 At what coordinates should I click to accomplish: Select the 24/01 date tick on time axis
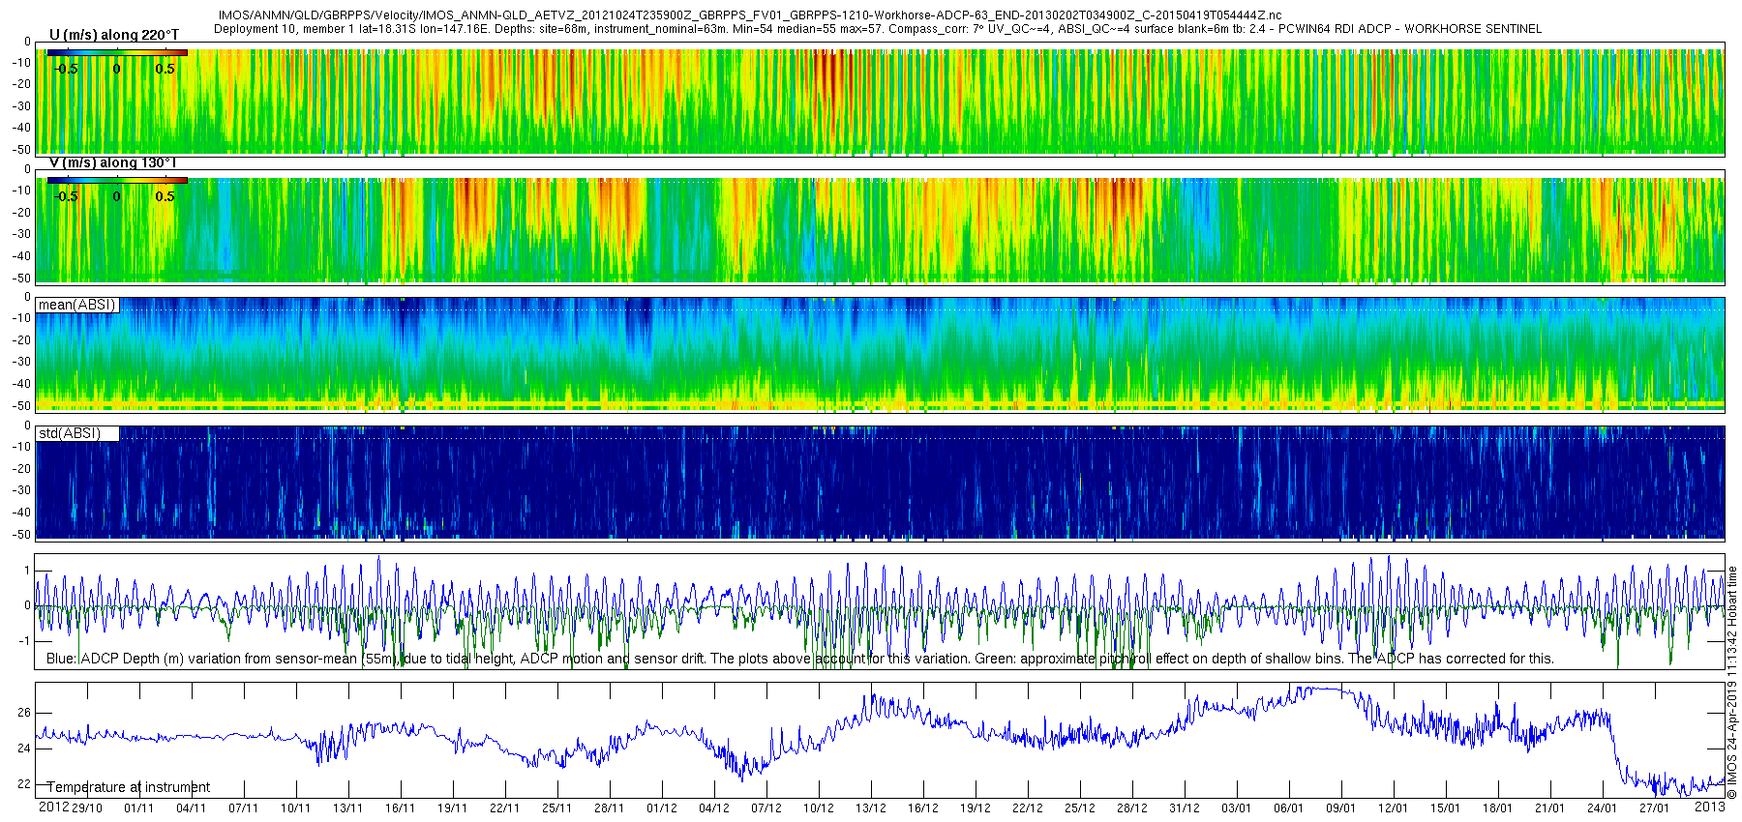[1603, 808]
